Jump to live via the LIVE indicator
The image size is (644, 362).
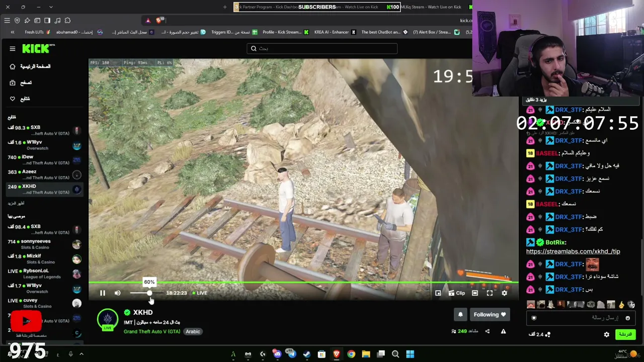click(200, 293)
